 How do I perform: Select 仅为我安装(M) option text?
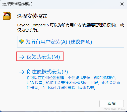[43, 57]
